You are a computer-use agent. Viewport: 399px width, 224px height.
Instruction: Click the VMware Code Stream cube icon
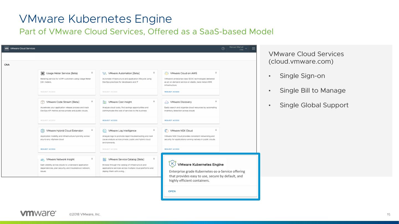click(x=43, y=102)
